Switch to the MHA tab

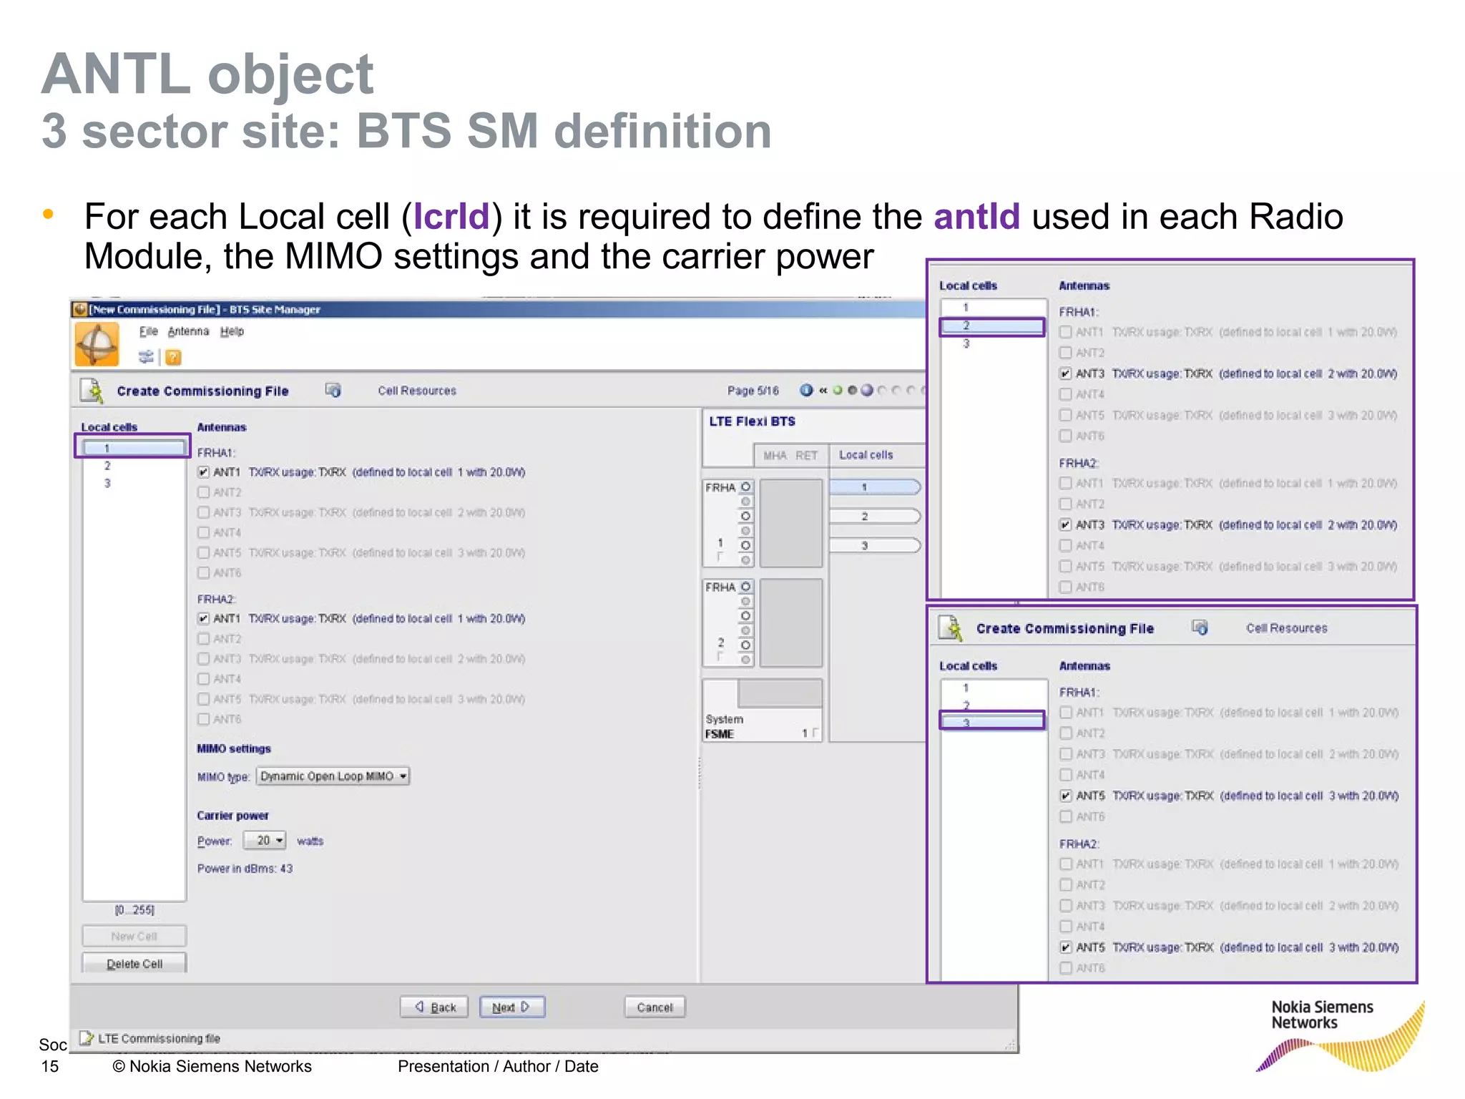pos(775,455)
